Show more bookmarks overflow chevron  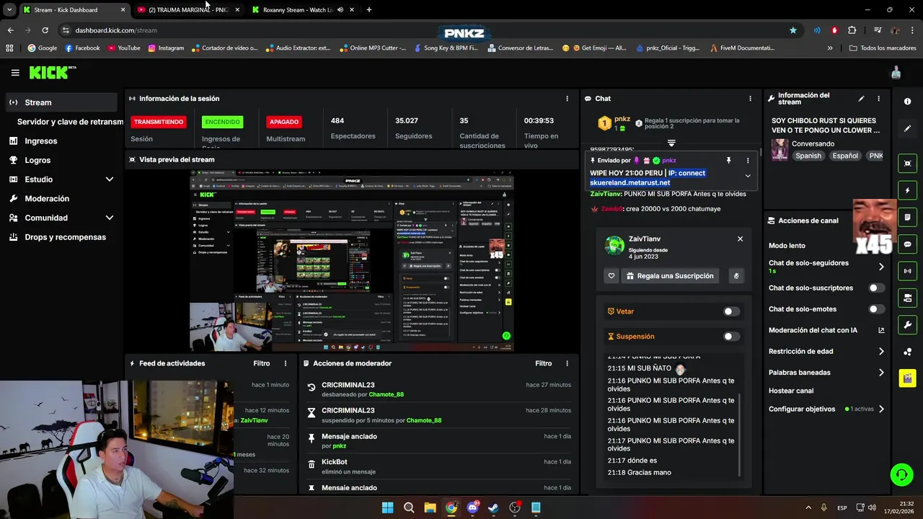click(x=830, y=48)
